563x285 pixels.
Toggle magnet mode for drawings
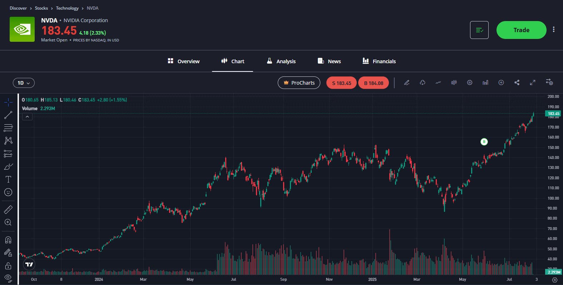[x=8, y=240]
